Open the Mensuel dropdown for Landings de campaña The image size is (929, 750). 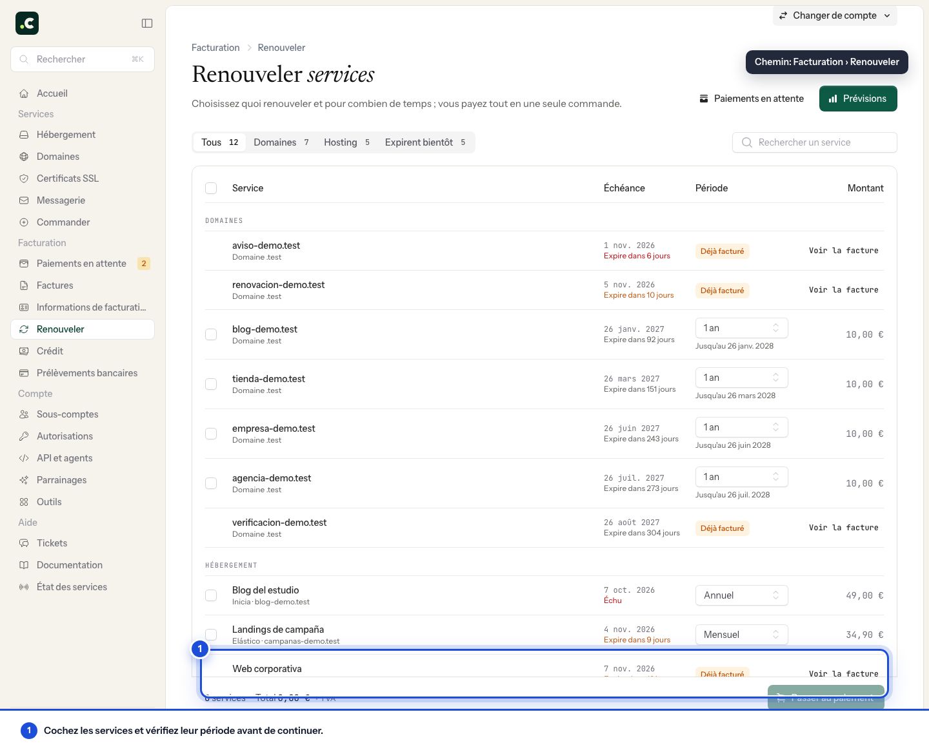click(x=742, y=635)
